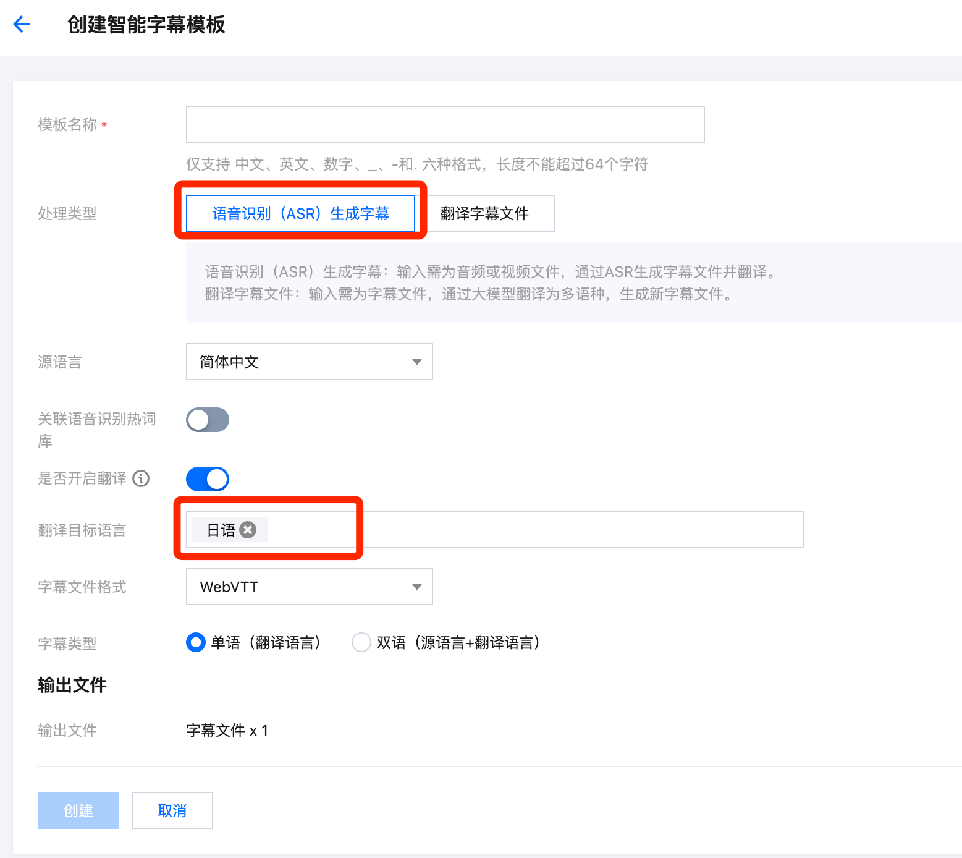Click the back arrow icon

[x=22, y=25]
